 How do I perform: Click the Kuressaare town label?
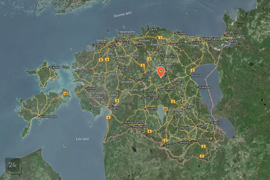coord(48,116)
